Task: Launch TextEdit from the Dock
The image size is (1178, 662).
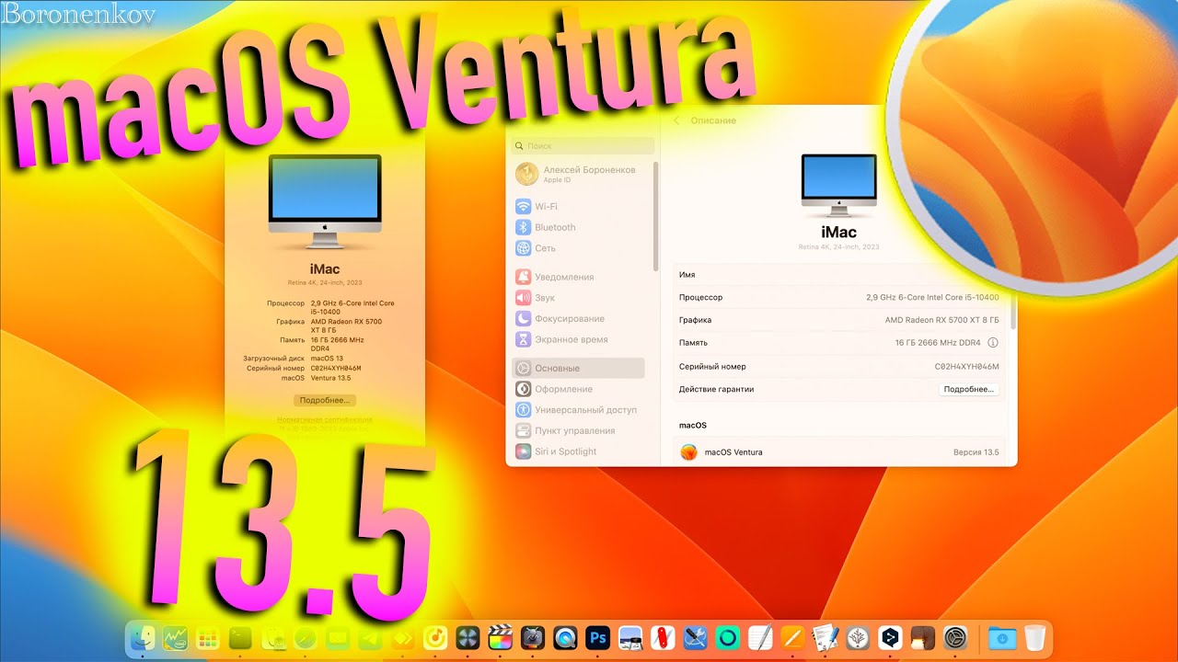Action: (760, 636)
